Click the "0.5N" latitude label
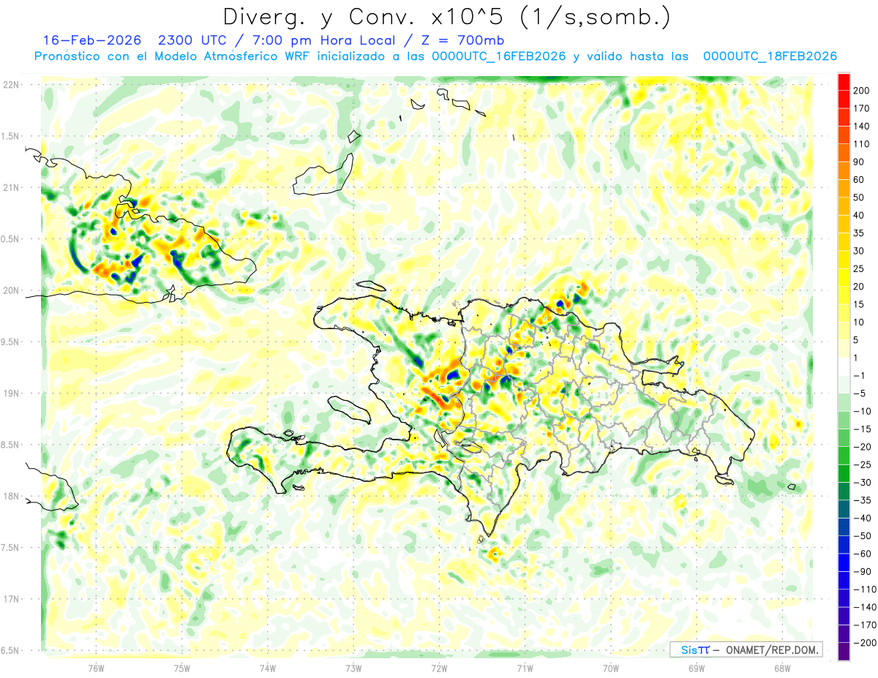This screenshot has height=678, width=878. [x=11, y=239]
